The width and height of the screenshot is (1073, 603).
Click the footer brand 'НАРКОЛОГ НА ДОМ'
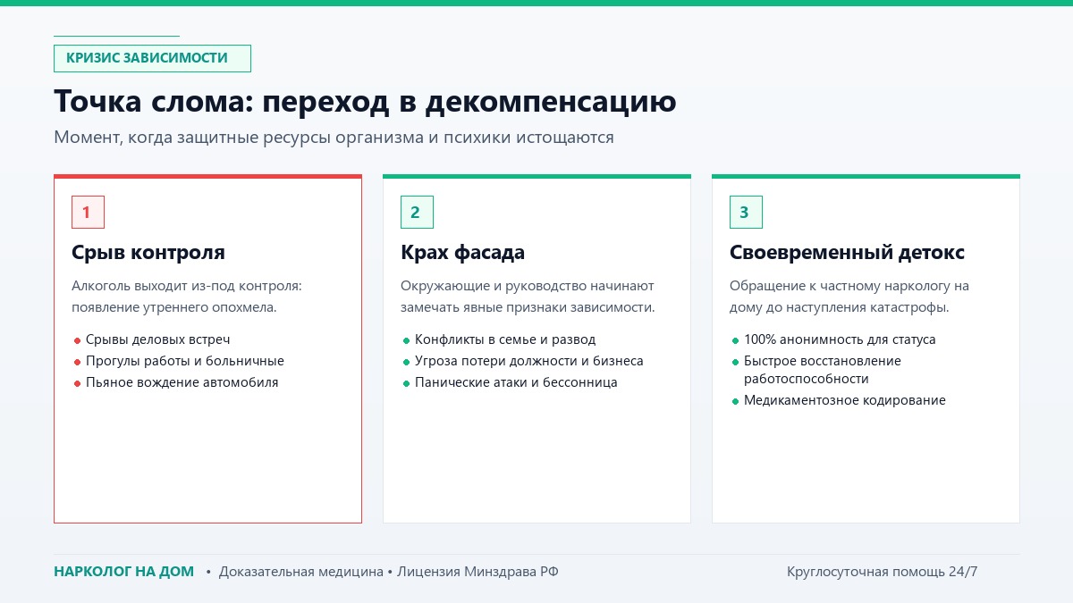[x=123, y=572]
